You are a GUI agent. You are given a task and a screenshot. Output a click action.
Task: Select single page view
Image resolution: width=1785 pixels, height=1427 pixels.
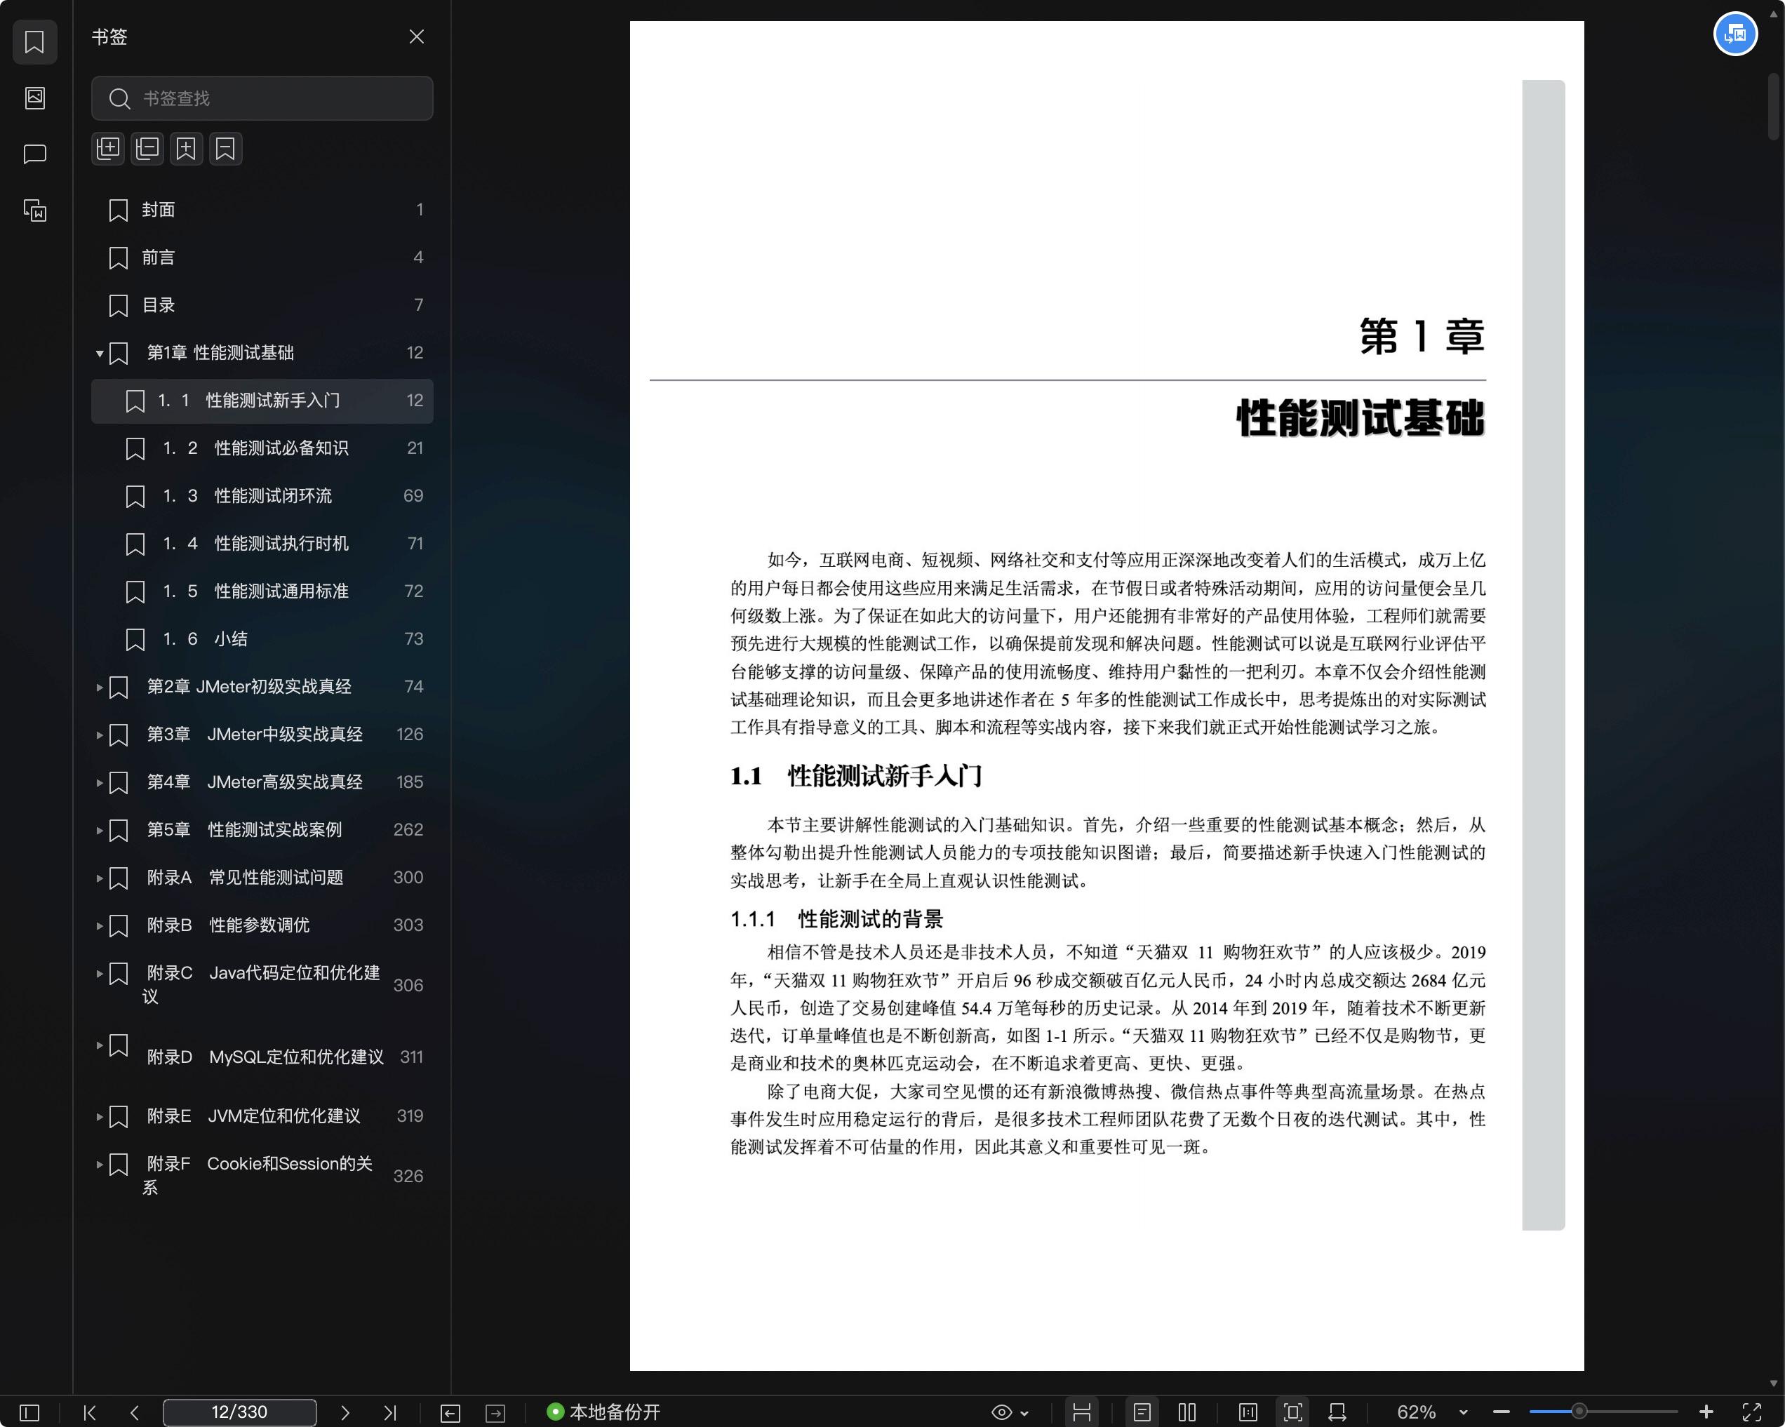coord(1142,1412)
